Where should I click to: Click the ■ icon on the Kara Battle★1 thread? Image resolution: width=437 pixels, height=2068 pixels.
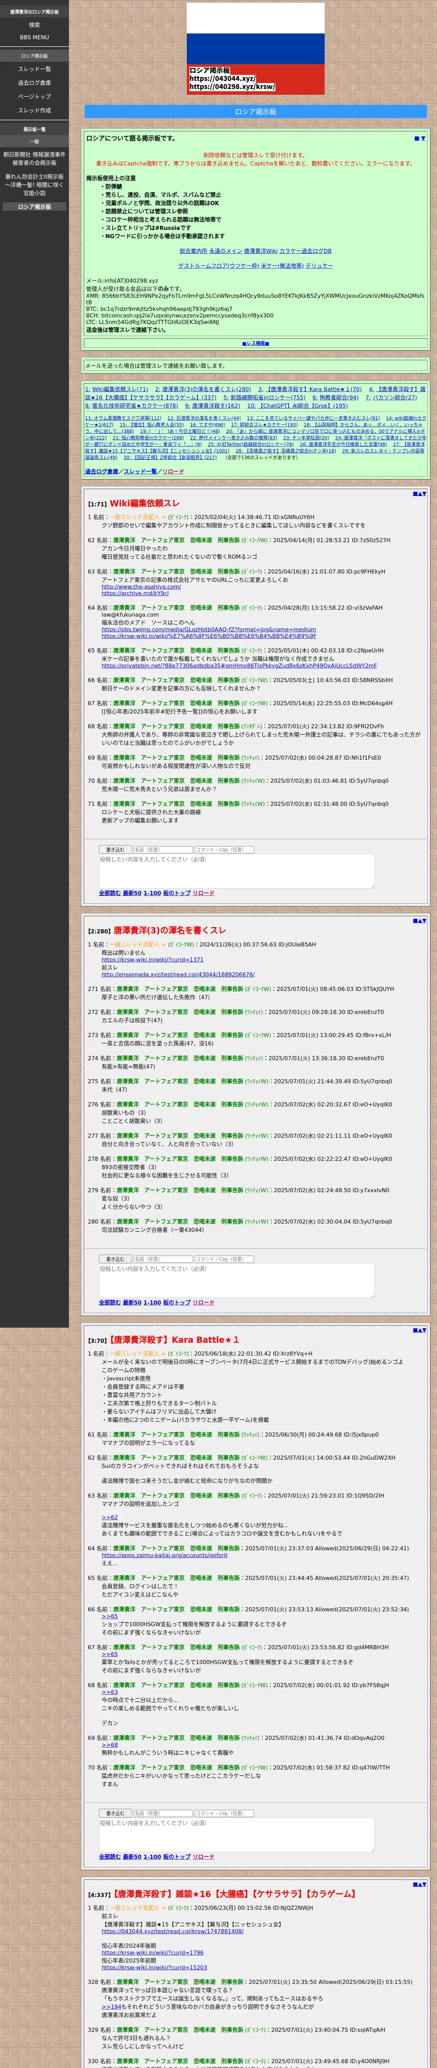[x=415, y=1330]
